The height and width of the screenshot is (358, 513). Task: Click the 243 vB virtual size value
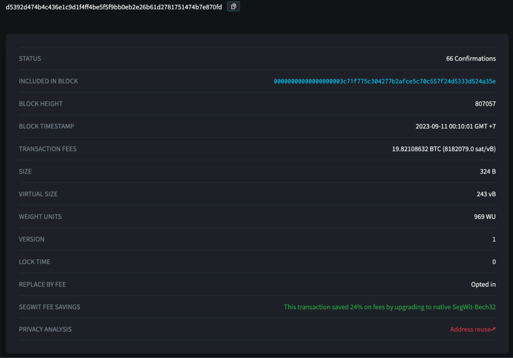486,194
